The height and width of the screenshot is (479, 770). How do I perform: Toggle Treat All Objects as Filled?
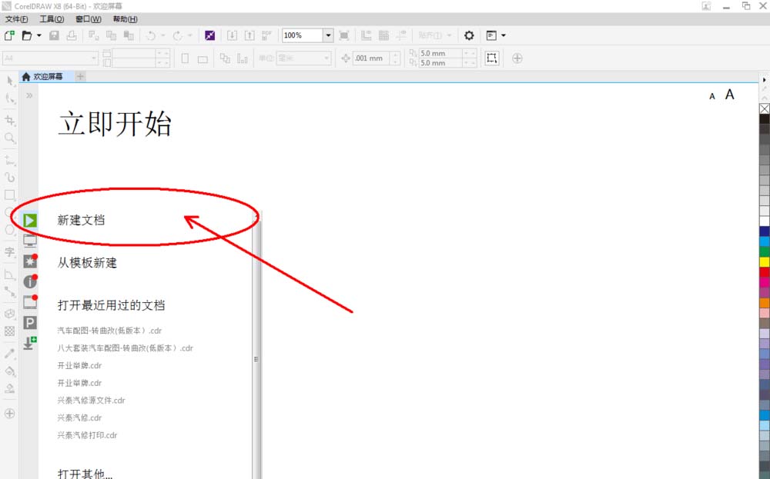pos(491,58)
